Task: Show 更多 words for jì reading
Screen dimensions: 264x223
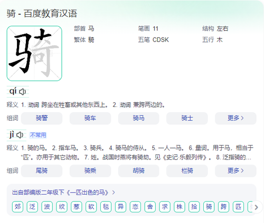Action: (235, 171)
